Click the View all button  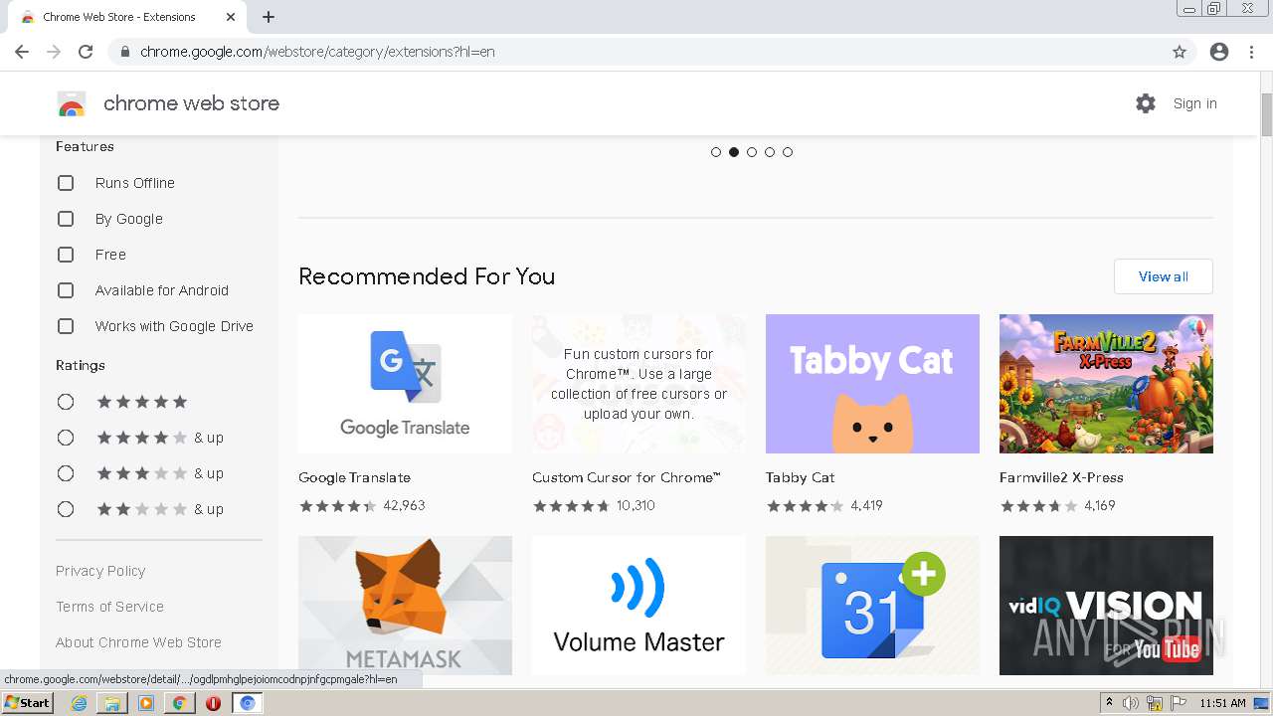click(x=1164, y=276)
